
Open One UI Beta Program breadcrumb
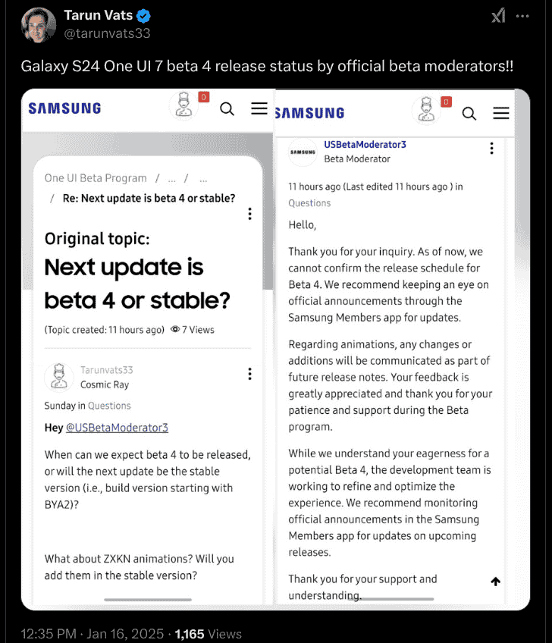(96, 178)
